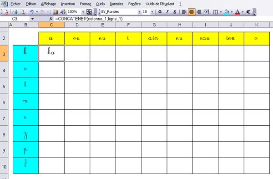Screen dimensions: 273x179
Task: Expand standard toolbar options chevron
Action: click(x=96, y=13)
